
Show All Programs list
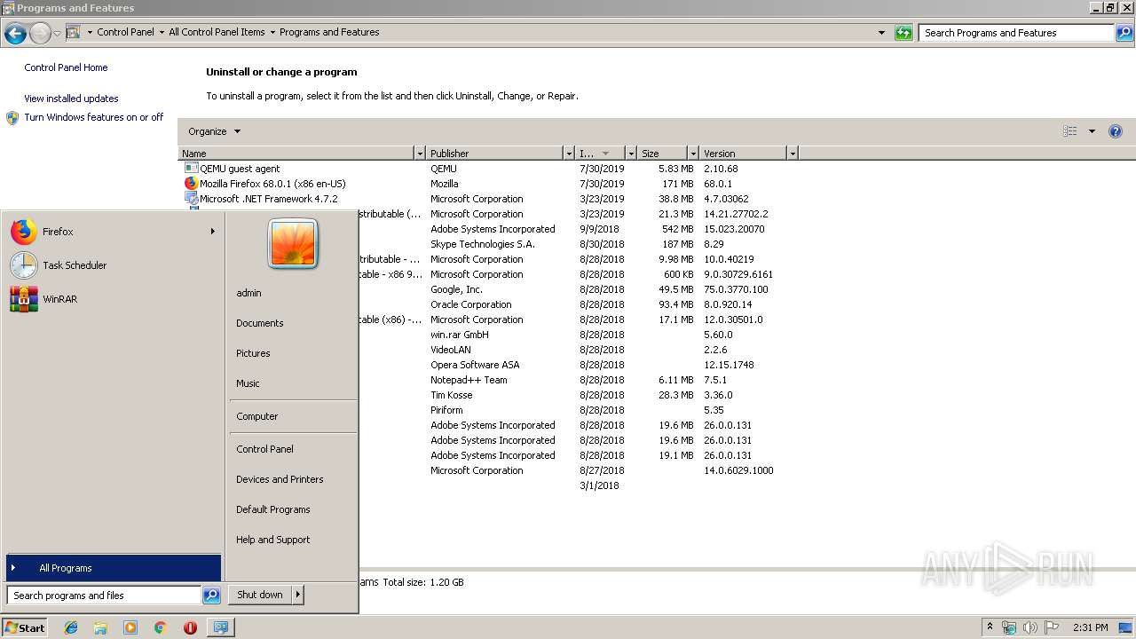tap(114, 568)
